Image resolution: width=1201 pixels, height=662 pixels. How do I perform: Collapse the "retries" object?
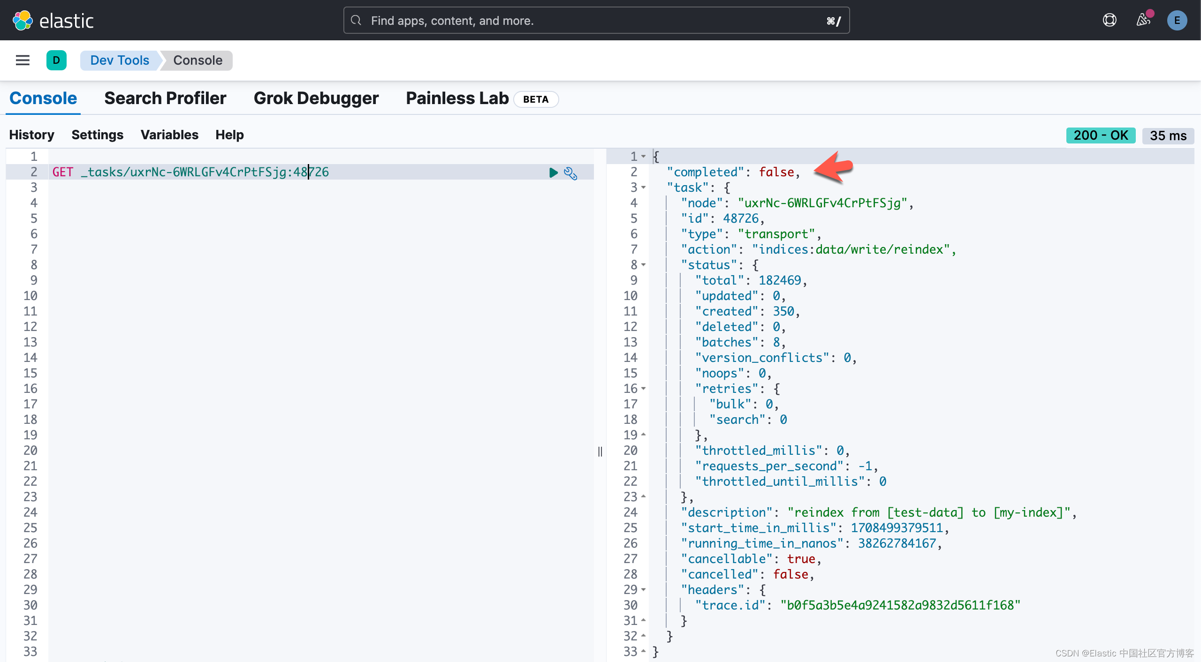tap(643, 388)
